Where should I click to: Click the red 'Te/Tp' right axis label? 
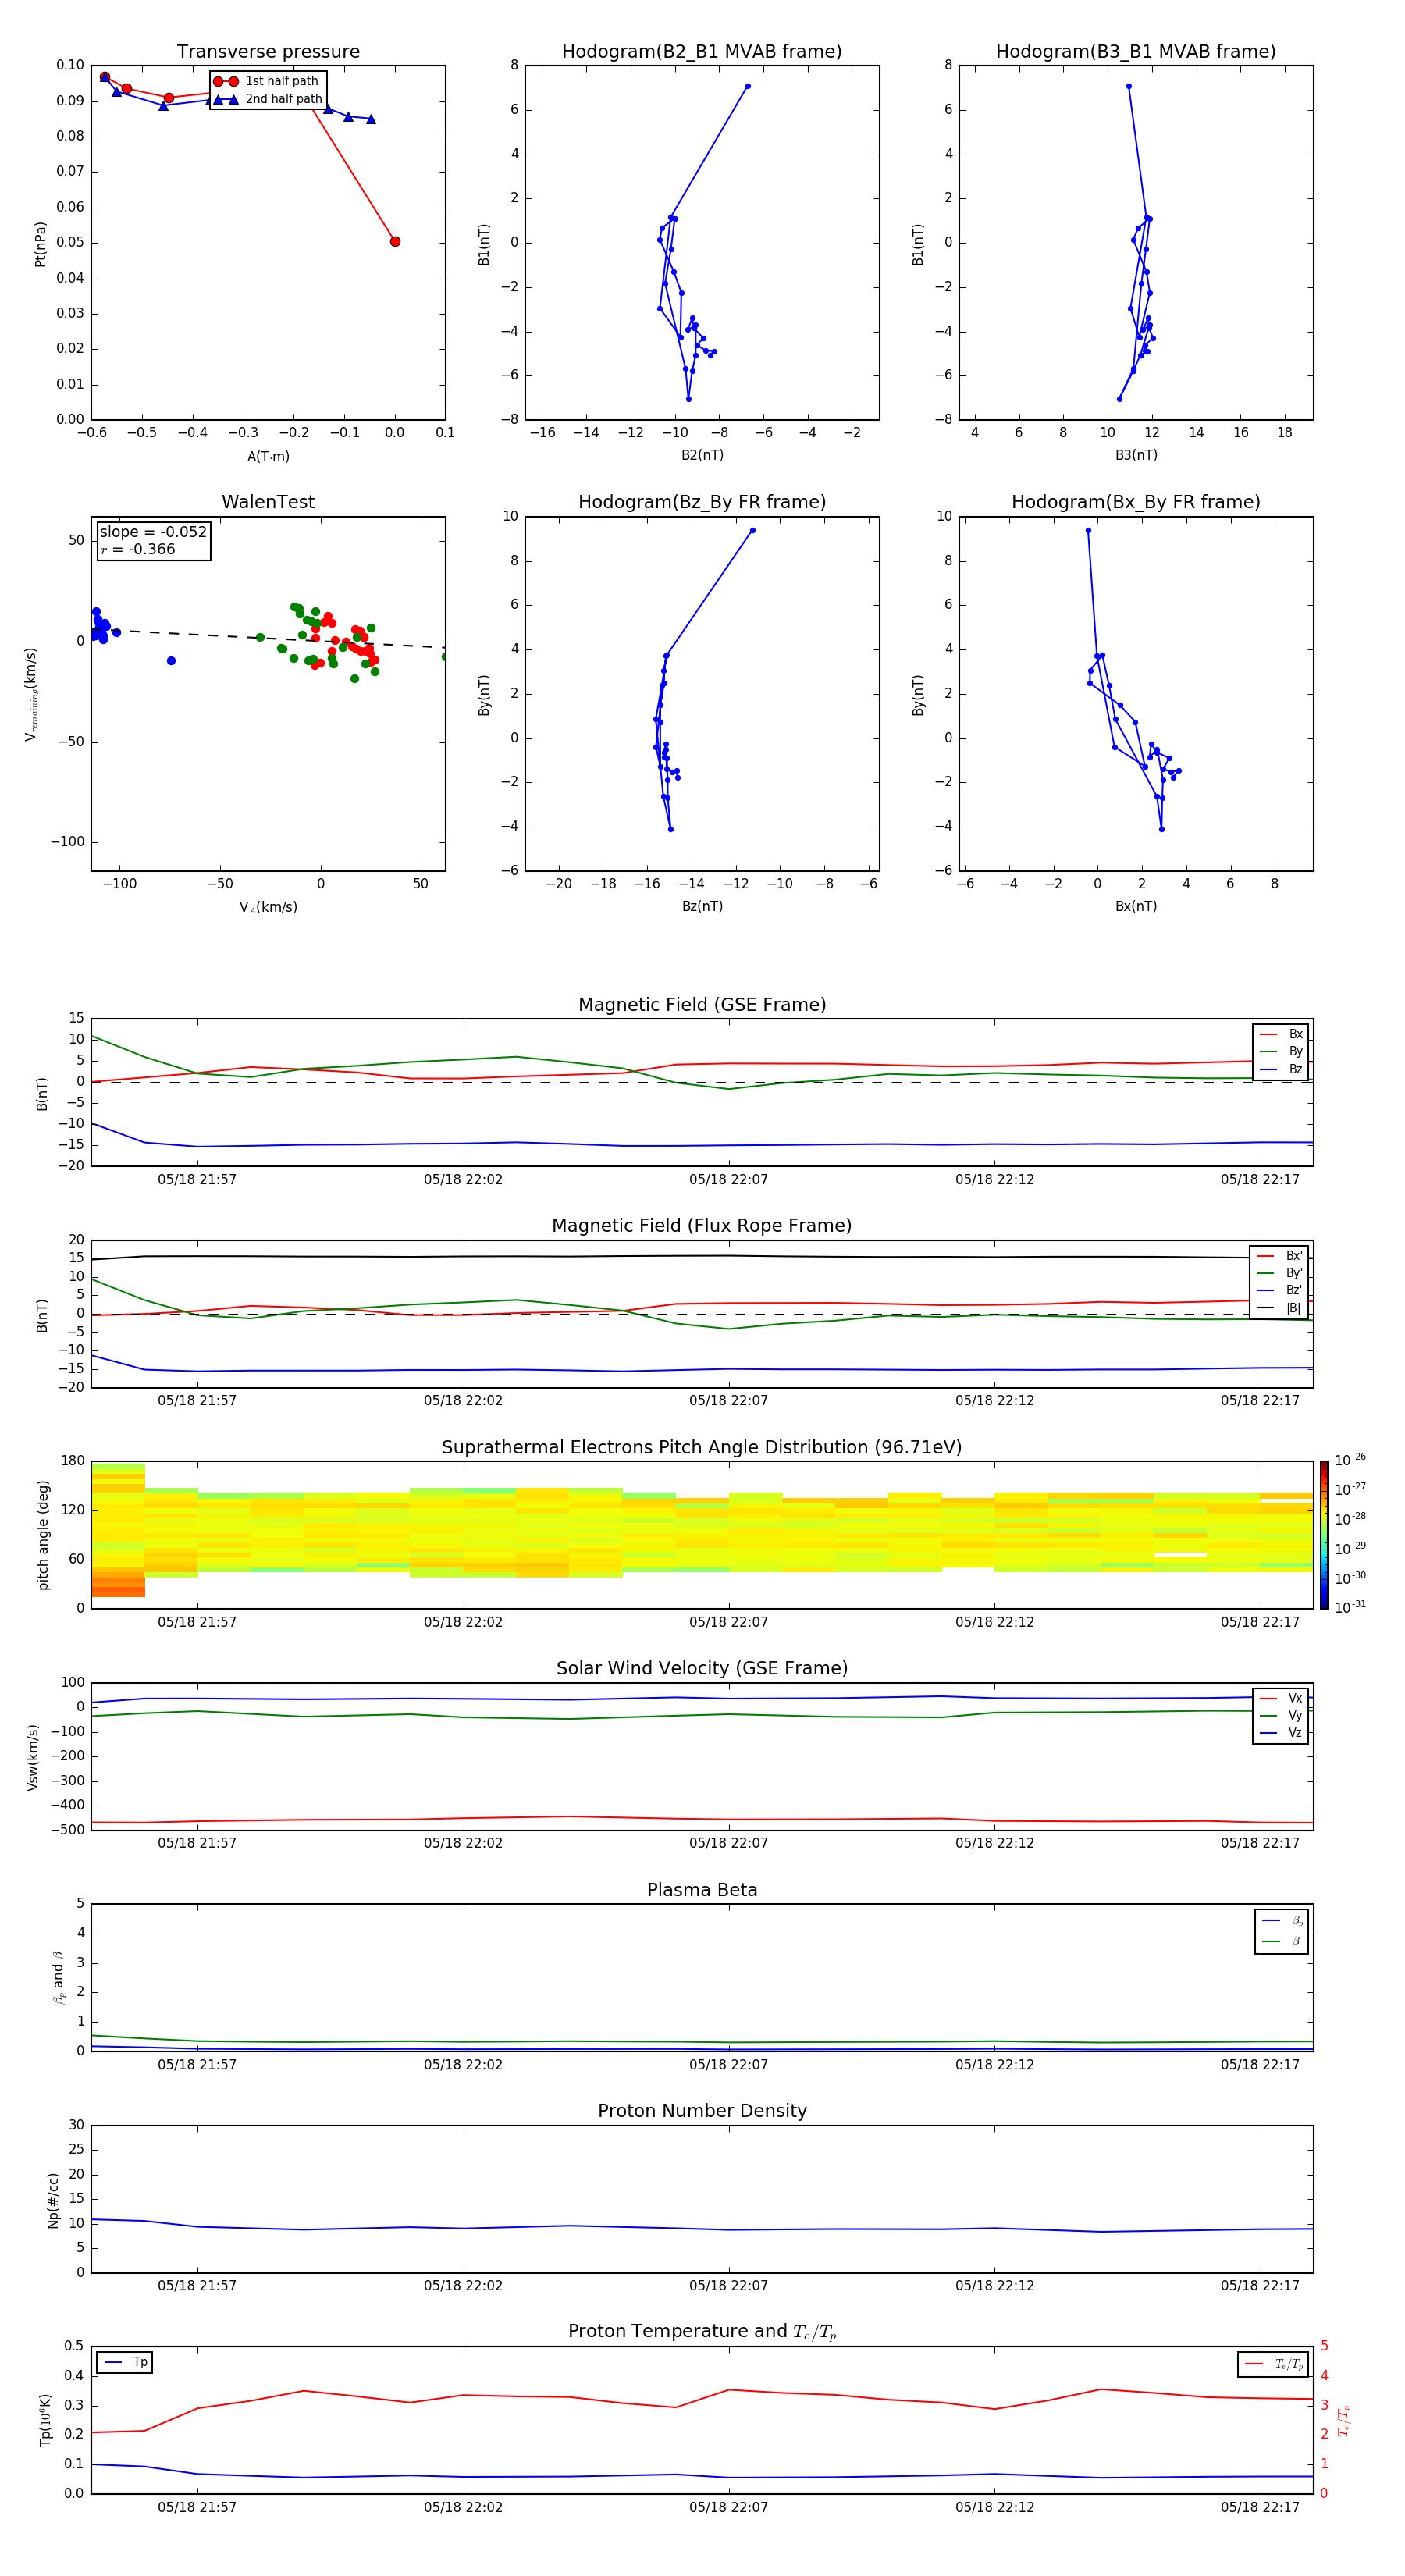coord(1344,2420)
